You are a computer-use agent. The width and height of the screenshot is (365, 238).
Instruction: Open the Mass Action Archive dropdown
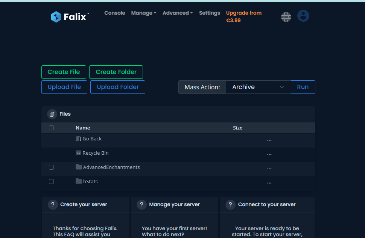[259, 87]
